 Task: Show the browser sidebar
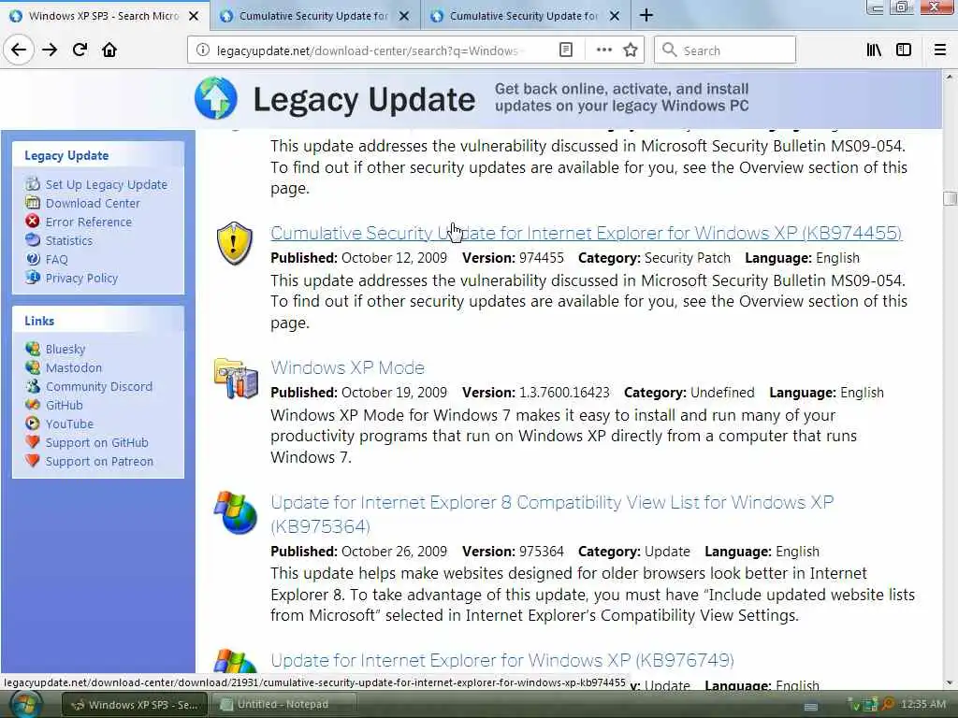(904, 50)
